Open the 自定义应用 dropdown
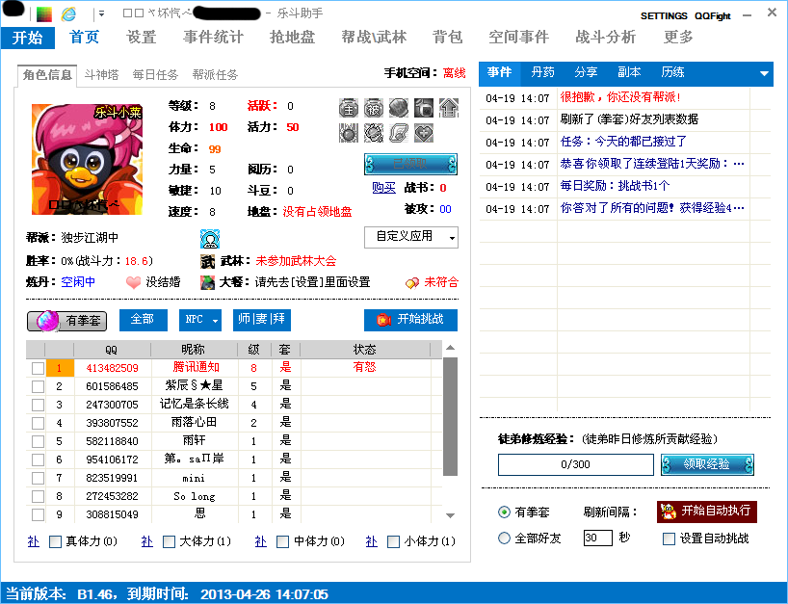788x604 pixels. [x=410, y=237]
